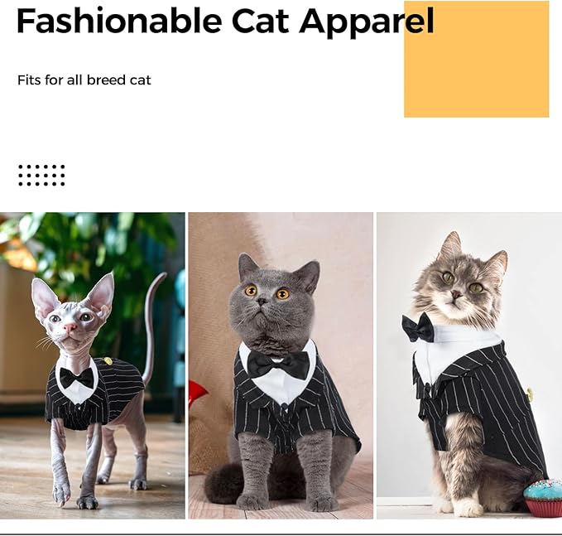The width and height of the screenshot is (562, 536).
Task: Click the 'Fashionable Cat Apparel' heading
Action: 225,21
